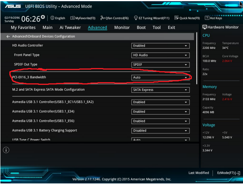Viewport: 243px width, 185px height.
Task: Click the Hardware Monitor display icon
Action: [x=205, y=27]
